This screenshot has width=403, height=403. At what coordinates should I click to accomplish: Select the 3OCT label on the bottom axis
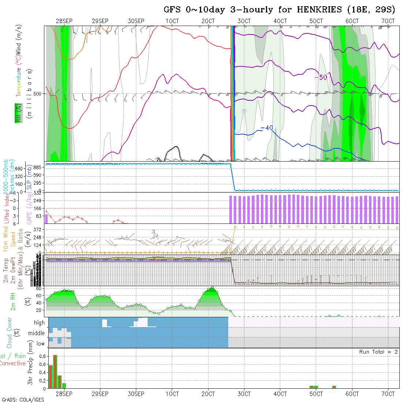(244, 394)
